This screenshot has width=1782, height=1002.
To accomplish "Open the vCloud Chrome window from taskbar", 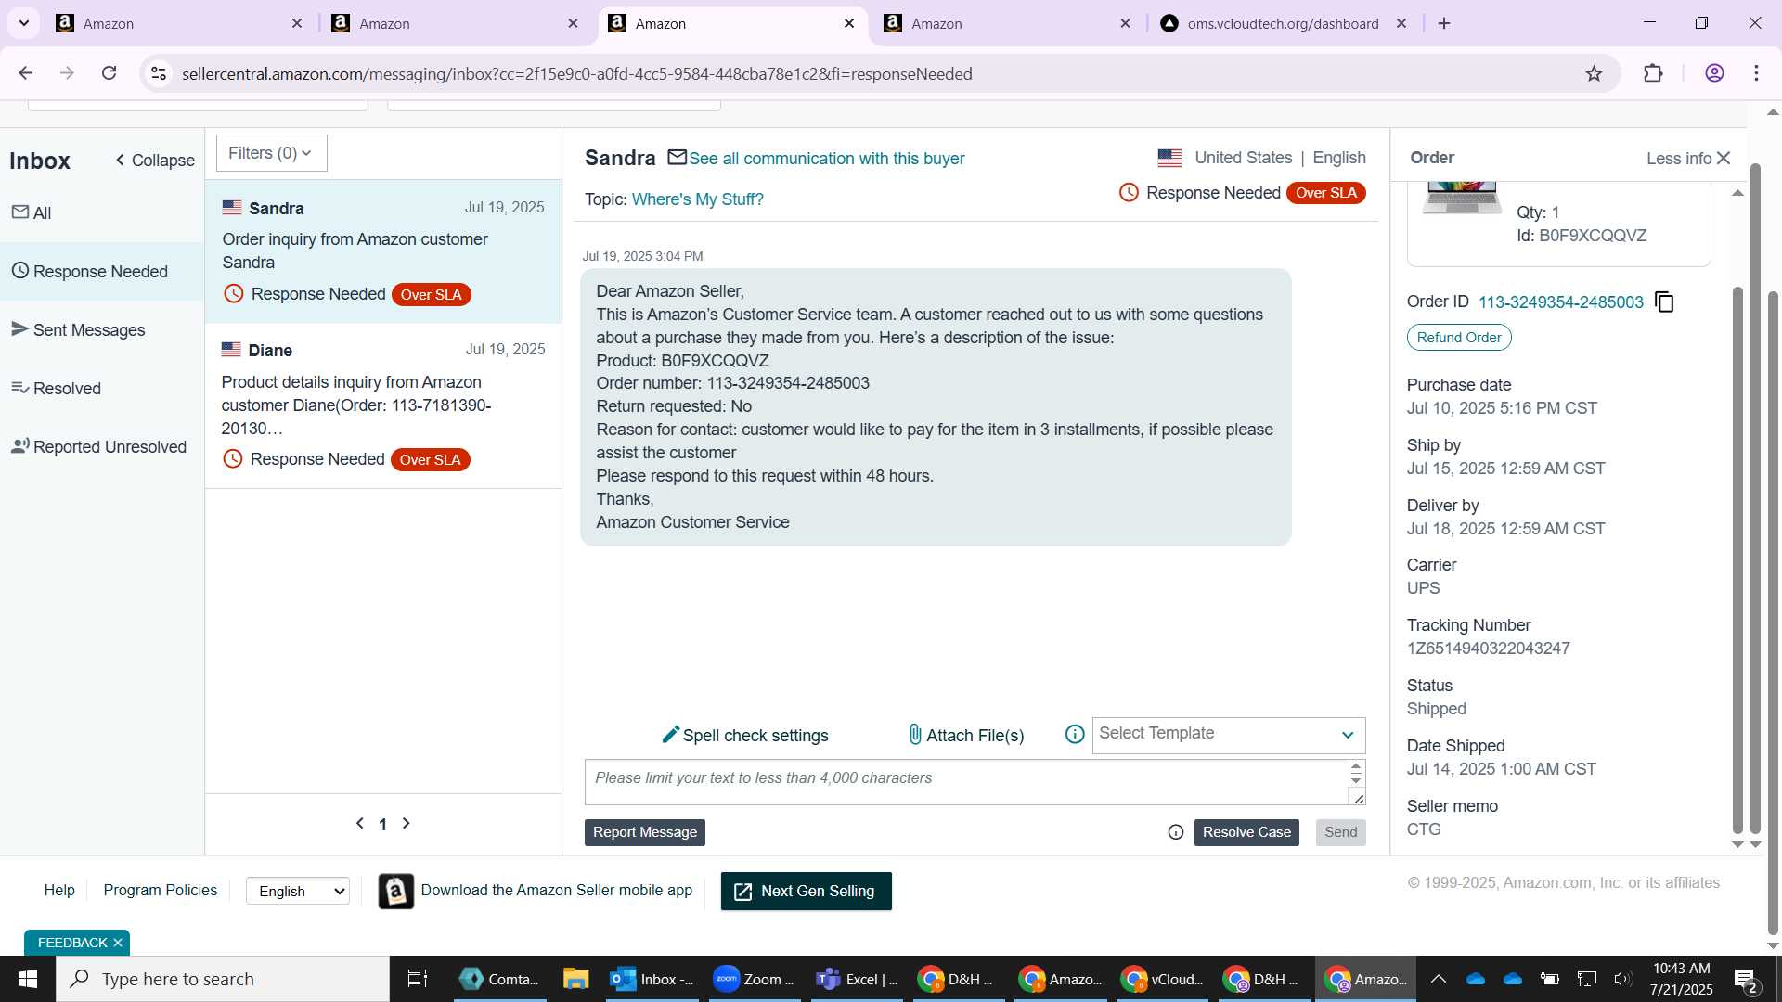I will [x=1161, y=979].
